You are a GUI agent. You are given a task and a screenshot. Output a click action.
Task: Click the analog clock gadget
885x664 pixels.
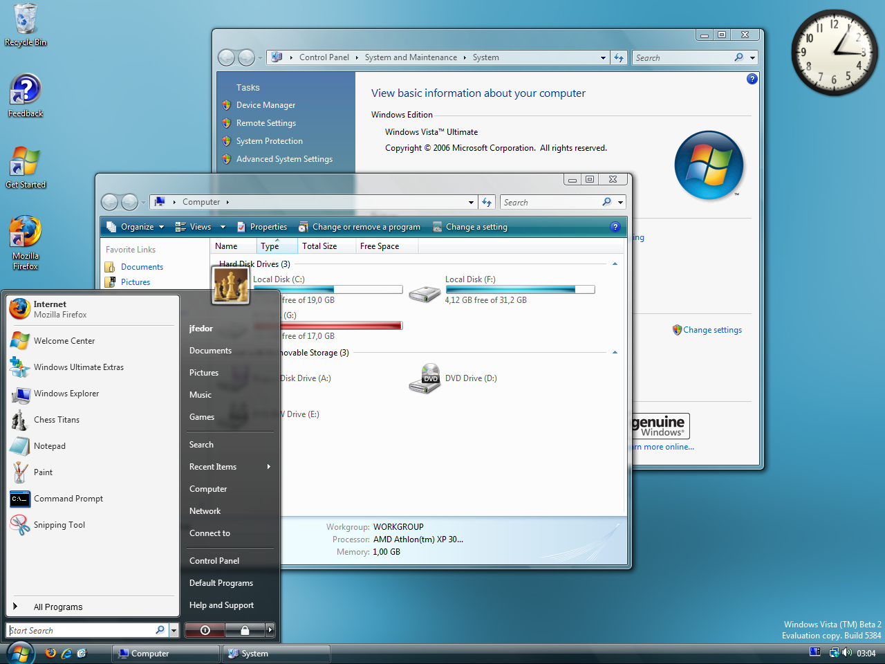tap(834, 53)
